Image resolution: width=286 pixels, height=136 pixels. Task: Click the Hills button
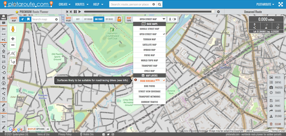275,77
